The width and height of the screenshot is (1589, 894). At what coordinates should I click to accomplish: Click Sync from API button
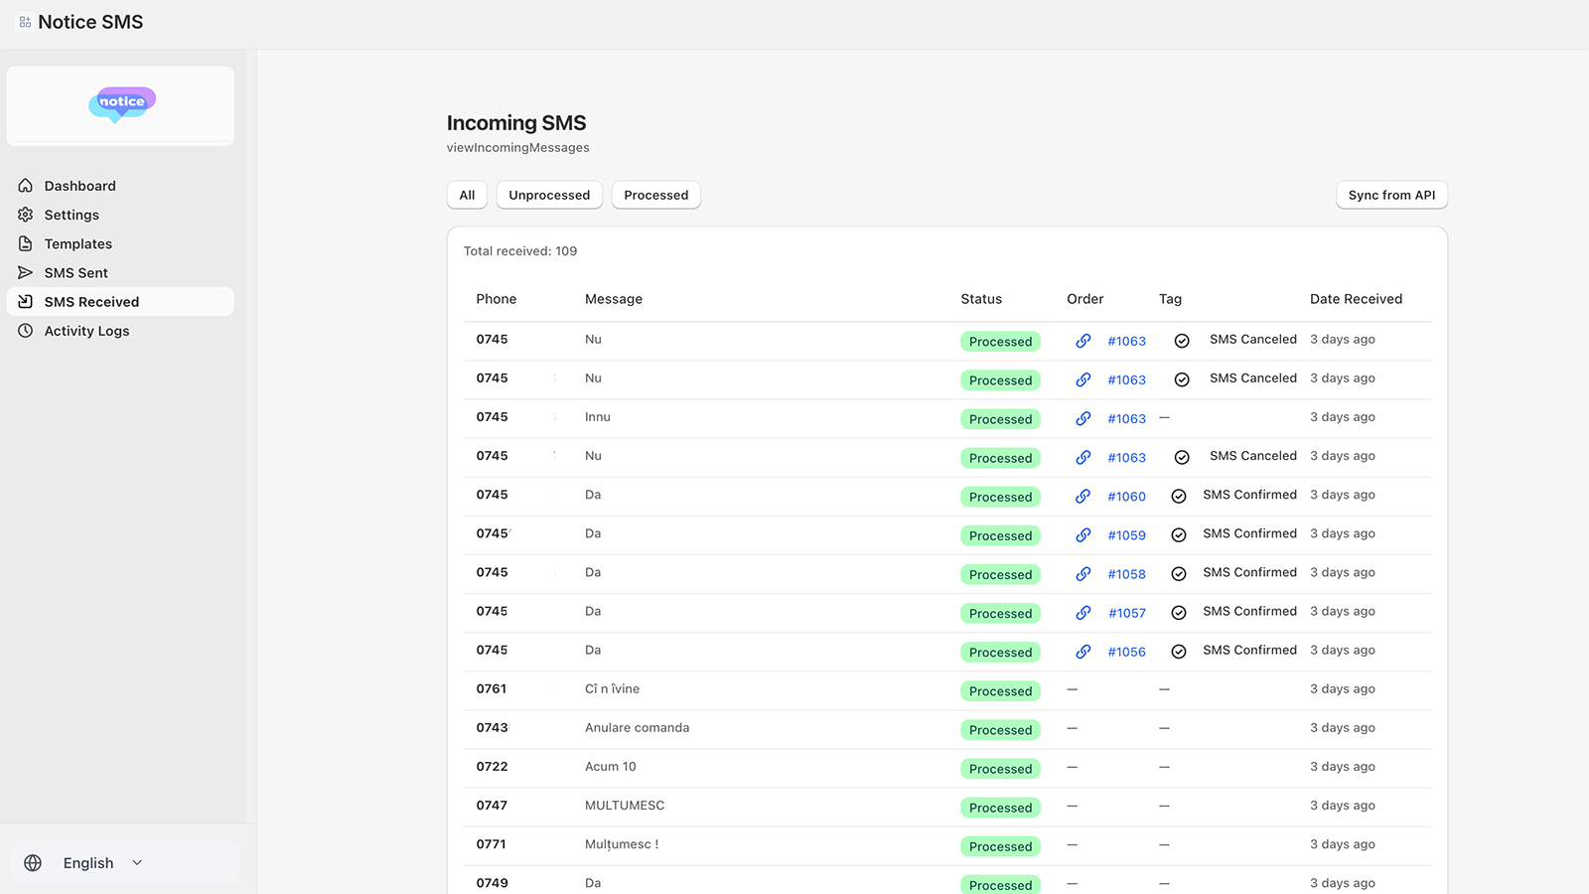pos(1391,195)
